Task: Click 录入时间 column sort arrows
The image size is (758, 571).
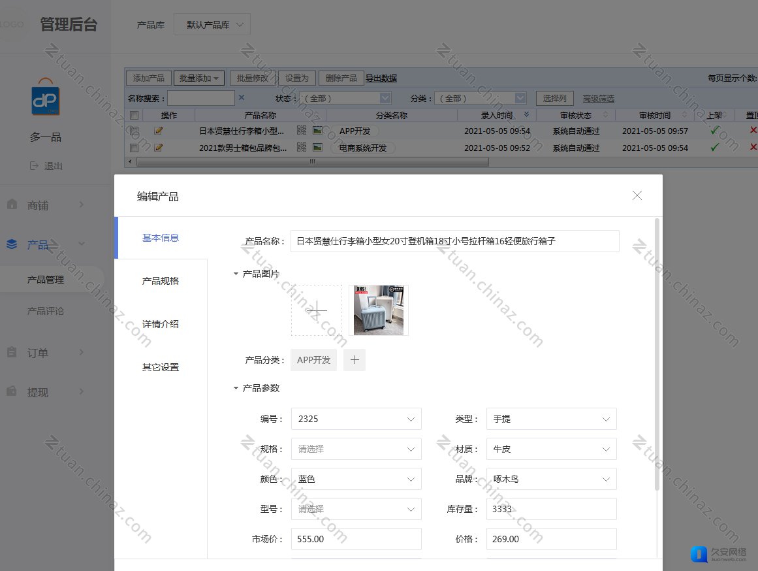Action: click(x=526, y=115)
